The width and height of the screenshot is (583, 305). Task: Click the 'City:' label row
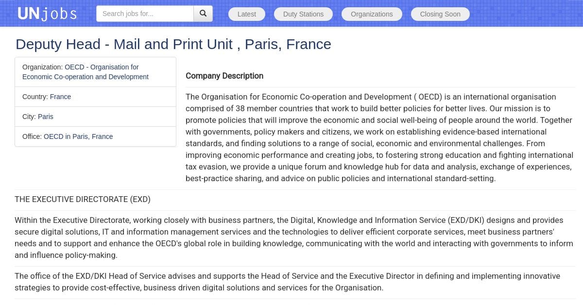(x=95, y=117)
